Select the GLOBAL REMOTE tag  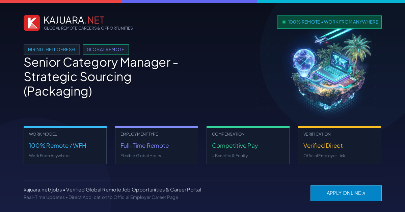pyautogui.click(x=106, y=49)
